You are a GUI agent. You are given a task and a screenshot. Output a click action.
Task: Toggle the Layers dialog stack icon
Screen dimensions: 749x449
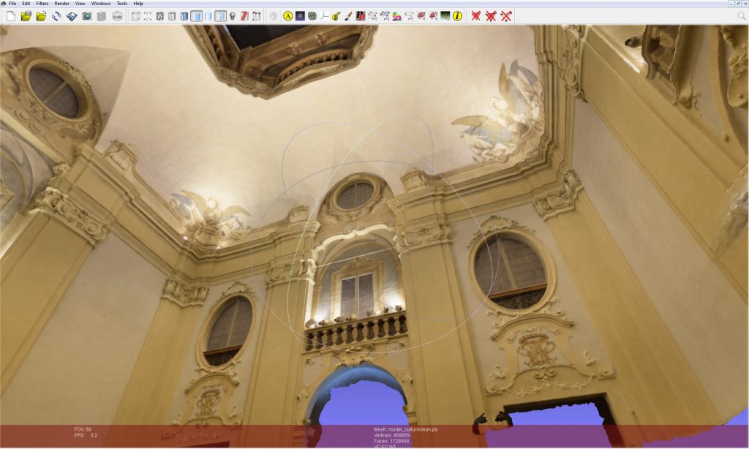(102, 15)
